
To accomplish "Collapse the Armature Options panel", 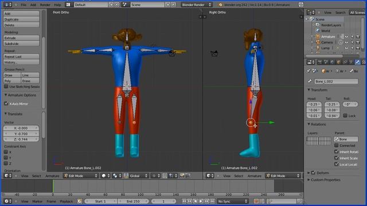I will tap(6, 95).
